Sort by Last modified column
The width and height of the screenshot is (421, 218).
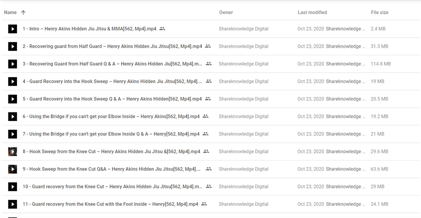pos(312,12)
